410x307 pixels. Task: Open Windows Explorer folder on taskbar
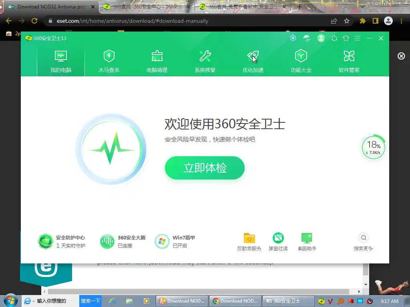[x=129, y=301]
